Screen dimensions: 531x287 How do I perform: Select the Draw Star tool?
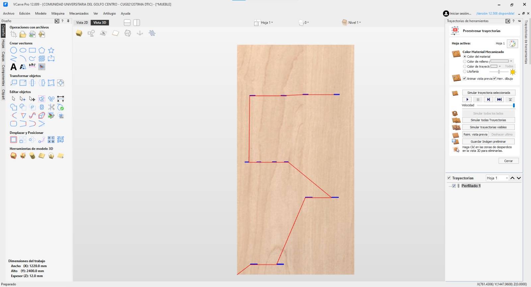click(x=51, y=50)
